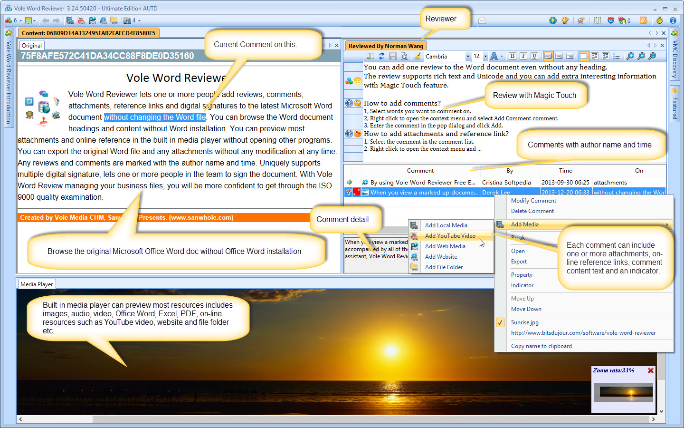The height and width of the screenshot is (428, 684).
Task: Toggle Italic formatting button
Action: pos(523,56)
